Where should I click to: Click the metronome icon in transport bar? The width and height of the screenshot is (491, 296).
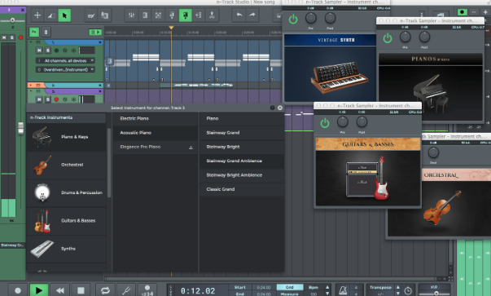(343, 290)
